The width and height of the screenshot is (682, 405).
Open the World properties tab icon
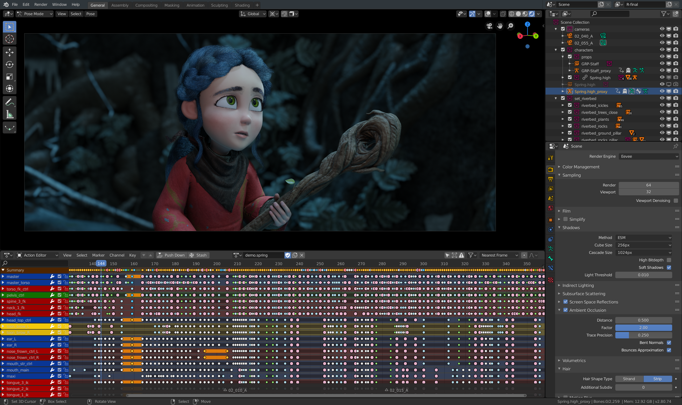coord(551,208)
